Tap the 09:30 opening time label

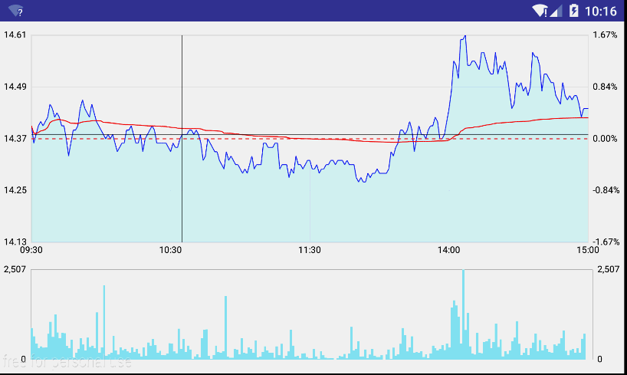click(31, 249)
